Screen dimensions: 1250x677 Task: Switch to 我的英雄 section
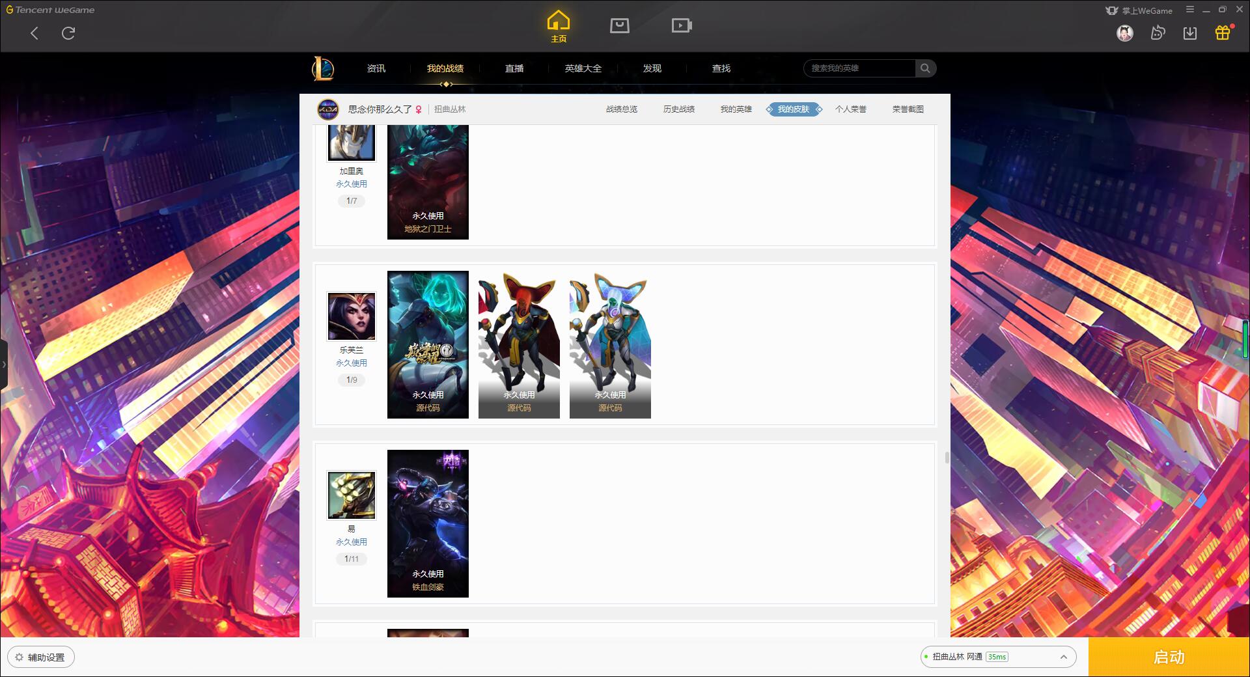pyautogui.click(x=736, y=109)
